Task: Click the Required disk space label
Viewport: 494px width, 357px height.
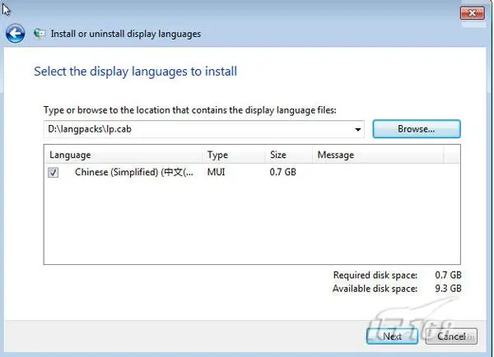Action: 375,275
